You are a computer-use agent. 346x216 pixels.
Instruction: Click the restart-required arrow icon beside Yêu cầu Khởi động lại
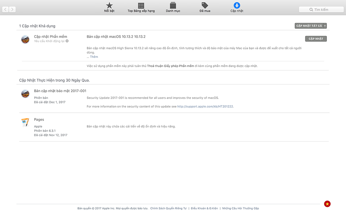(67, 41)
